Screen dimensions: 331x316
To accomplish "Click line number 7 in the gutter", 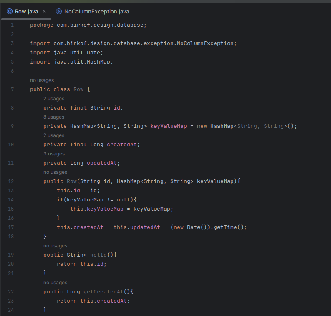I will click(12, 89).
